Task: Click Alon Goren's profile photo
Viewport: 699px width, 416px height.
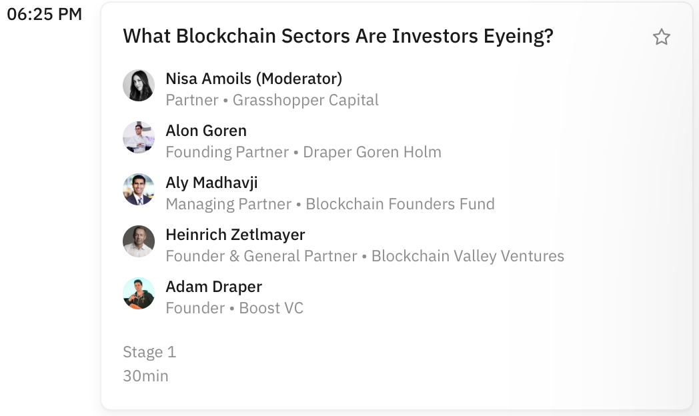Action: point(139,137)
